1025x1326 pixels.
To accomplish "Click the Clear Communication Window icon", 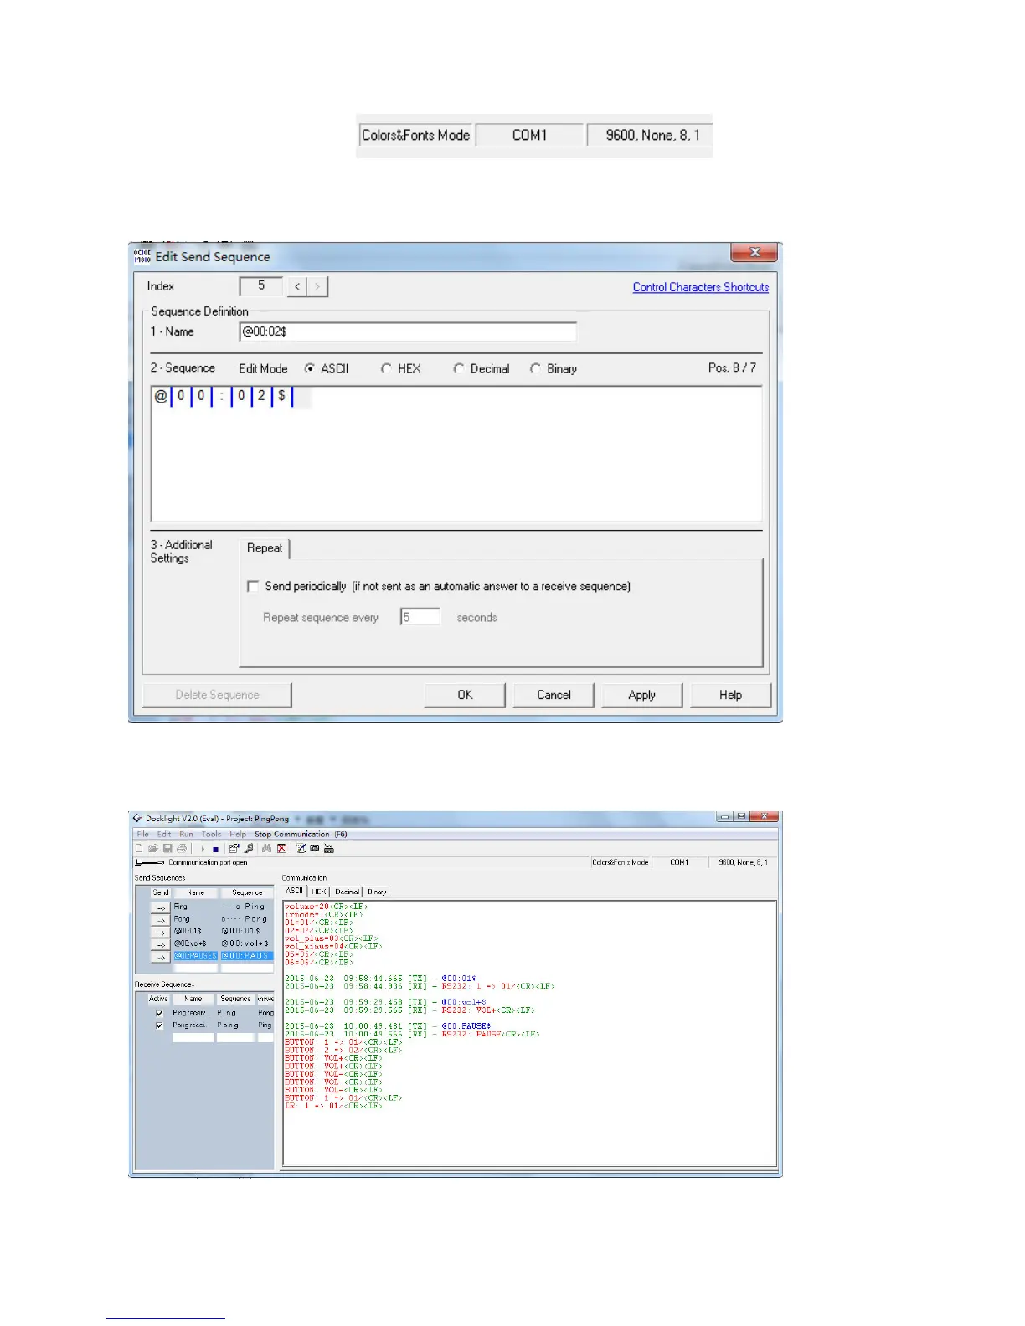I will point(282,849).
